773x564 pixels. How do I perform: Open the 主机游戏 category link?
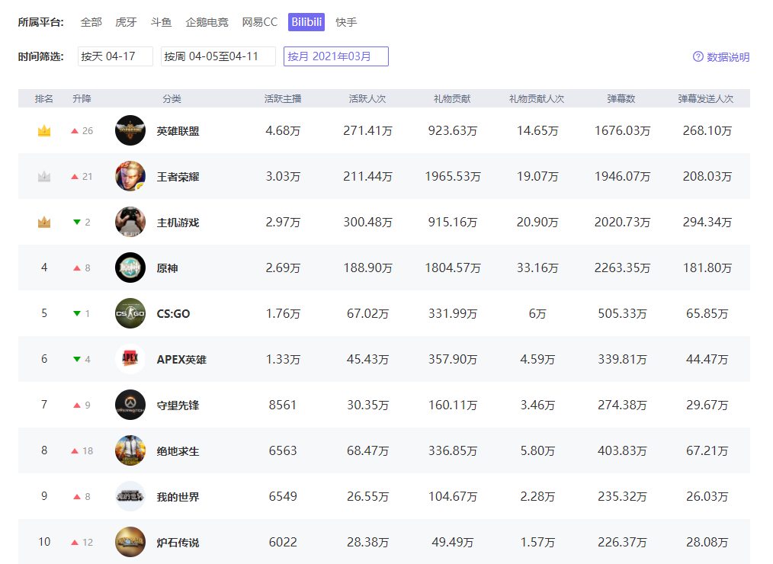pyautogui.click(x=178, y=223)
